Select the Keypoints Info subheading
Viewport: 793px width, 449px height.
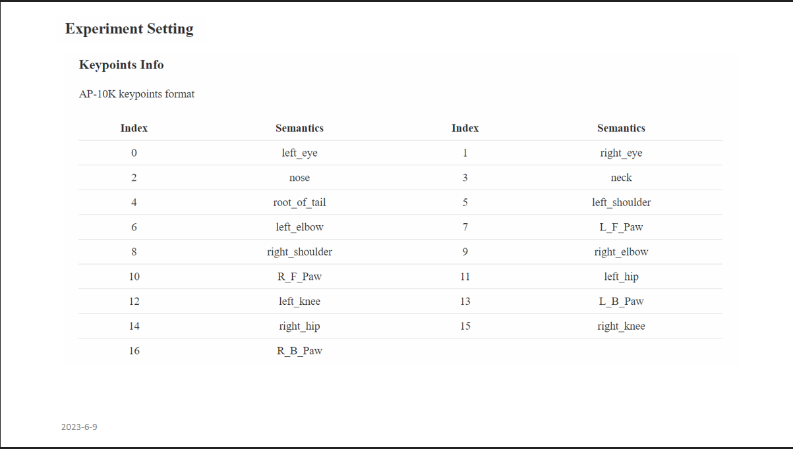[x=121, y=65]
